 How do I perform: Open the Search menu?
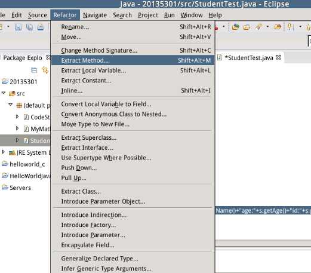pyautogui.click(x=122, y=15)
